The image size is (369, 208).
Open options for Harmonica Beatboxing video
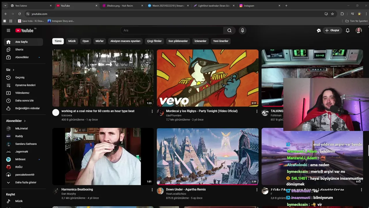(x=152, y=190)
